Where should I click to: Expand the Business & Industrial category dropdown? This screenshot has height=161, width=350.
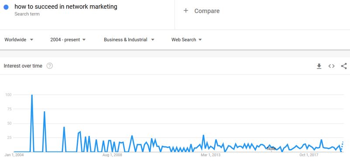(129, 40)
